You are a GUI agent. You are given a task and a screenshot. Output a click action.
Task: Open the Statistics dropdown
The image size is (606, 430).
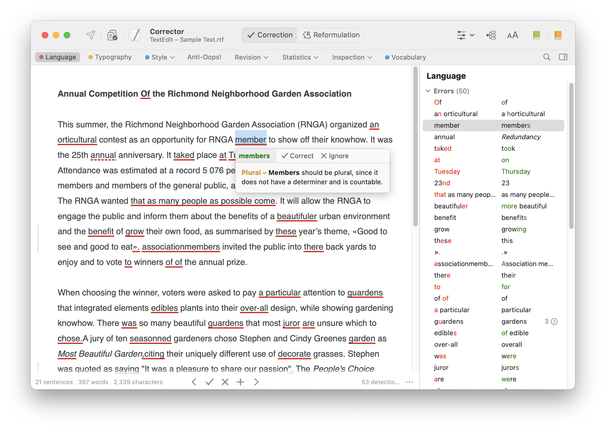(300, 57)
